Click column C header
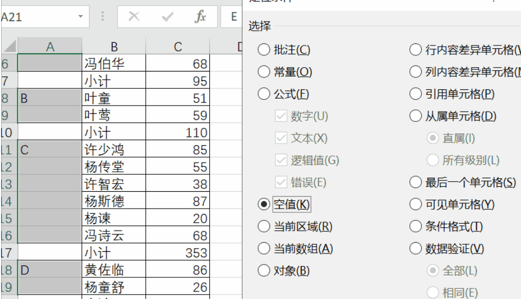 click(178, 47)
